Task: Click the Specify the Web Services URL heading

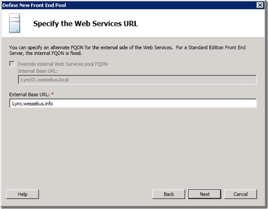Action: [85, 24]
